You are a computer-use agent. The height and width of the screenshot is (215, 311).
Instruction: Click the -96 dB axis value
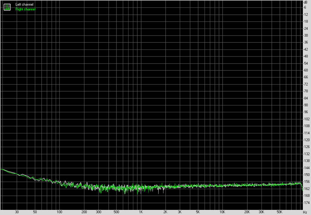(x=306, y=112)
